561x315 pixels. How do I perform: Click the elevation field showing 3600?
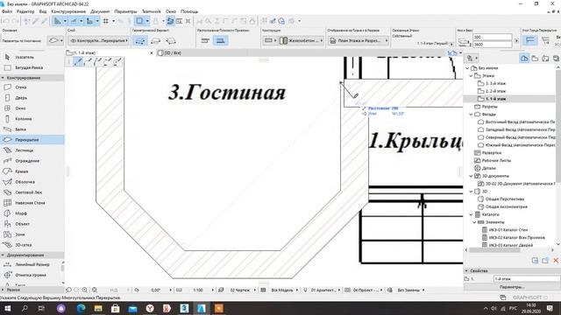(493, 45)
